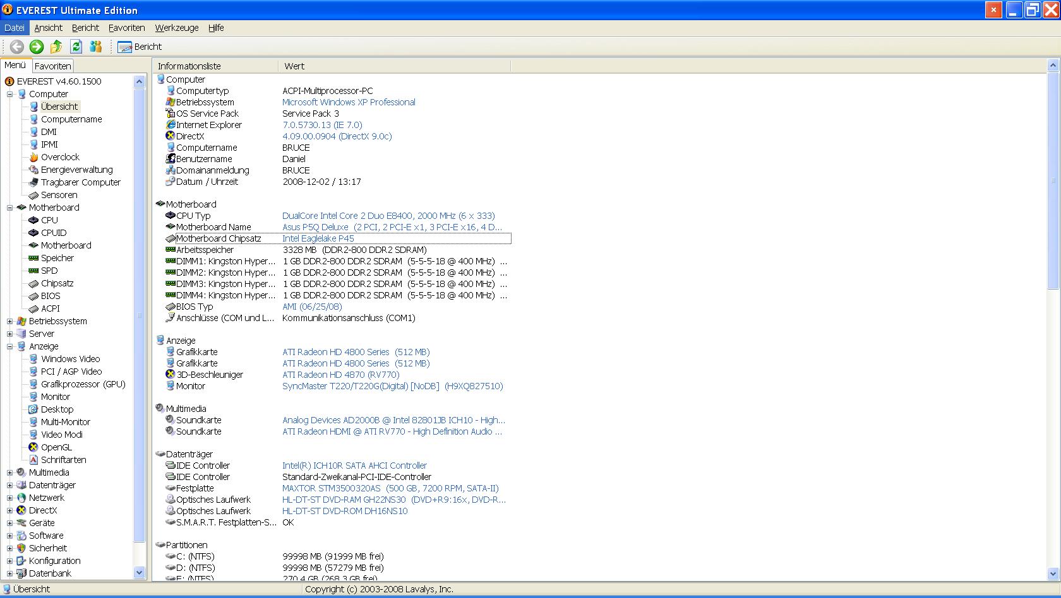Open the Favoriten menu
This screenshot has height=598, width=1061.
[x=127, y=28]
